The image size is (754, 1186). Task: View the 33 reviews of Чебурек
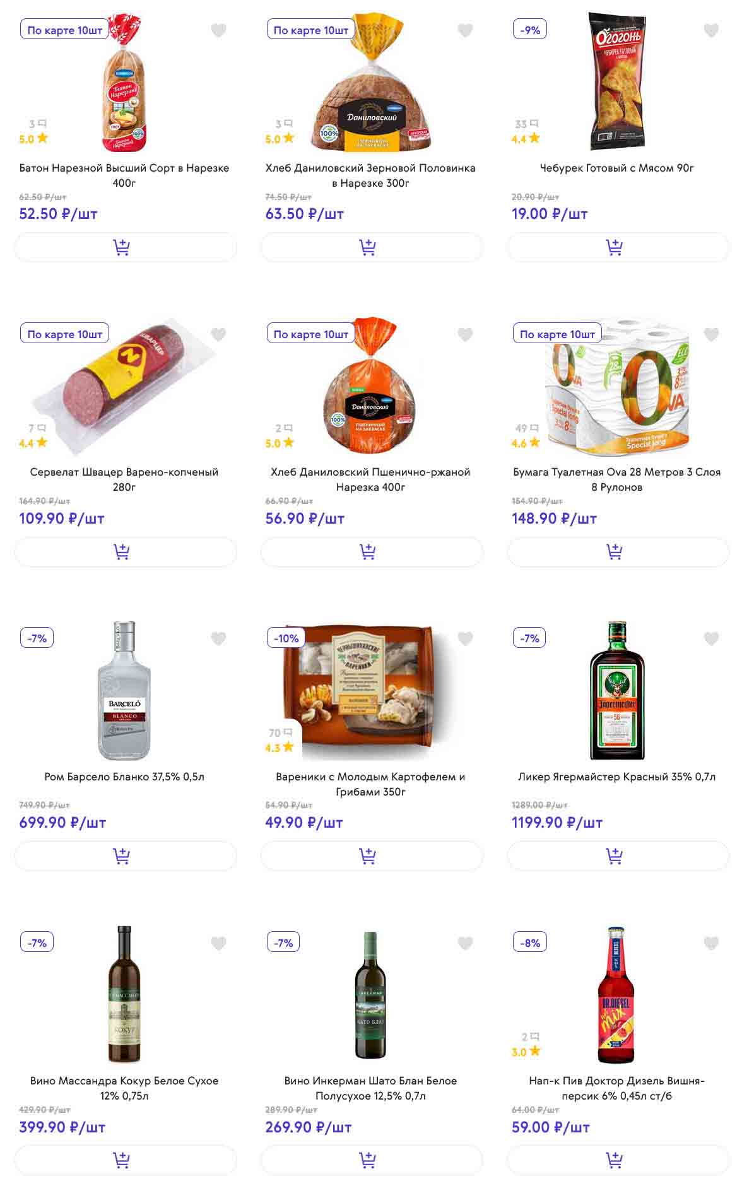pos(526,124)
